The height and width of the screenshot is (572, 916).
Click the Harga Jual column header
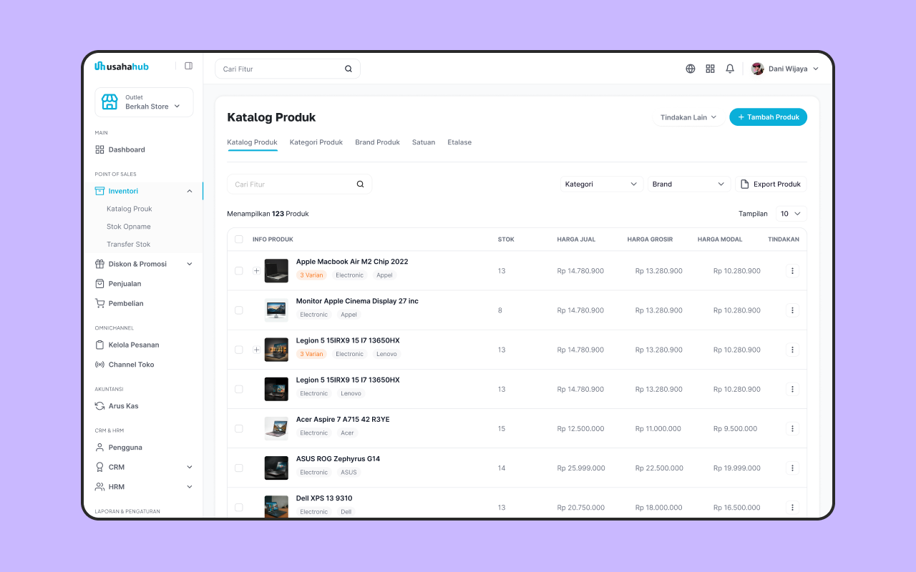tap(576, 240)
